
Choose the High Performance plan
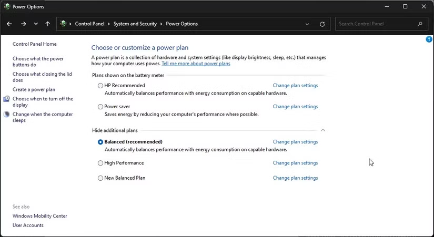pyautogui.click(x=100, y=163)
